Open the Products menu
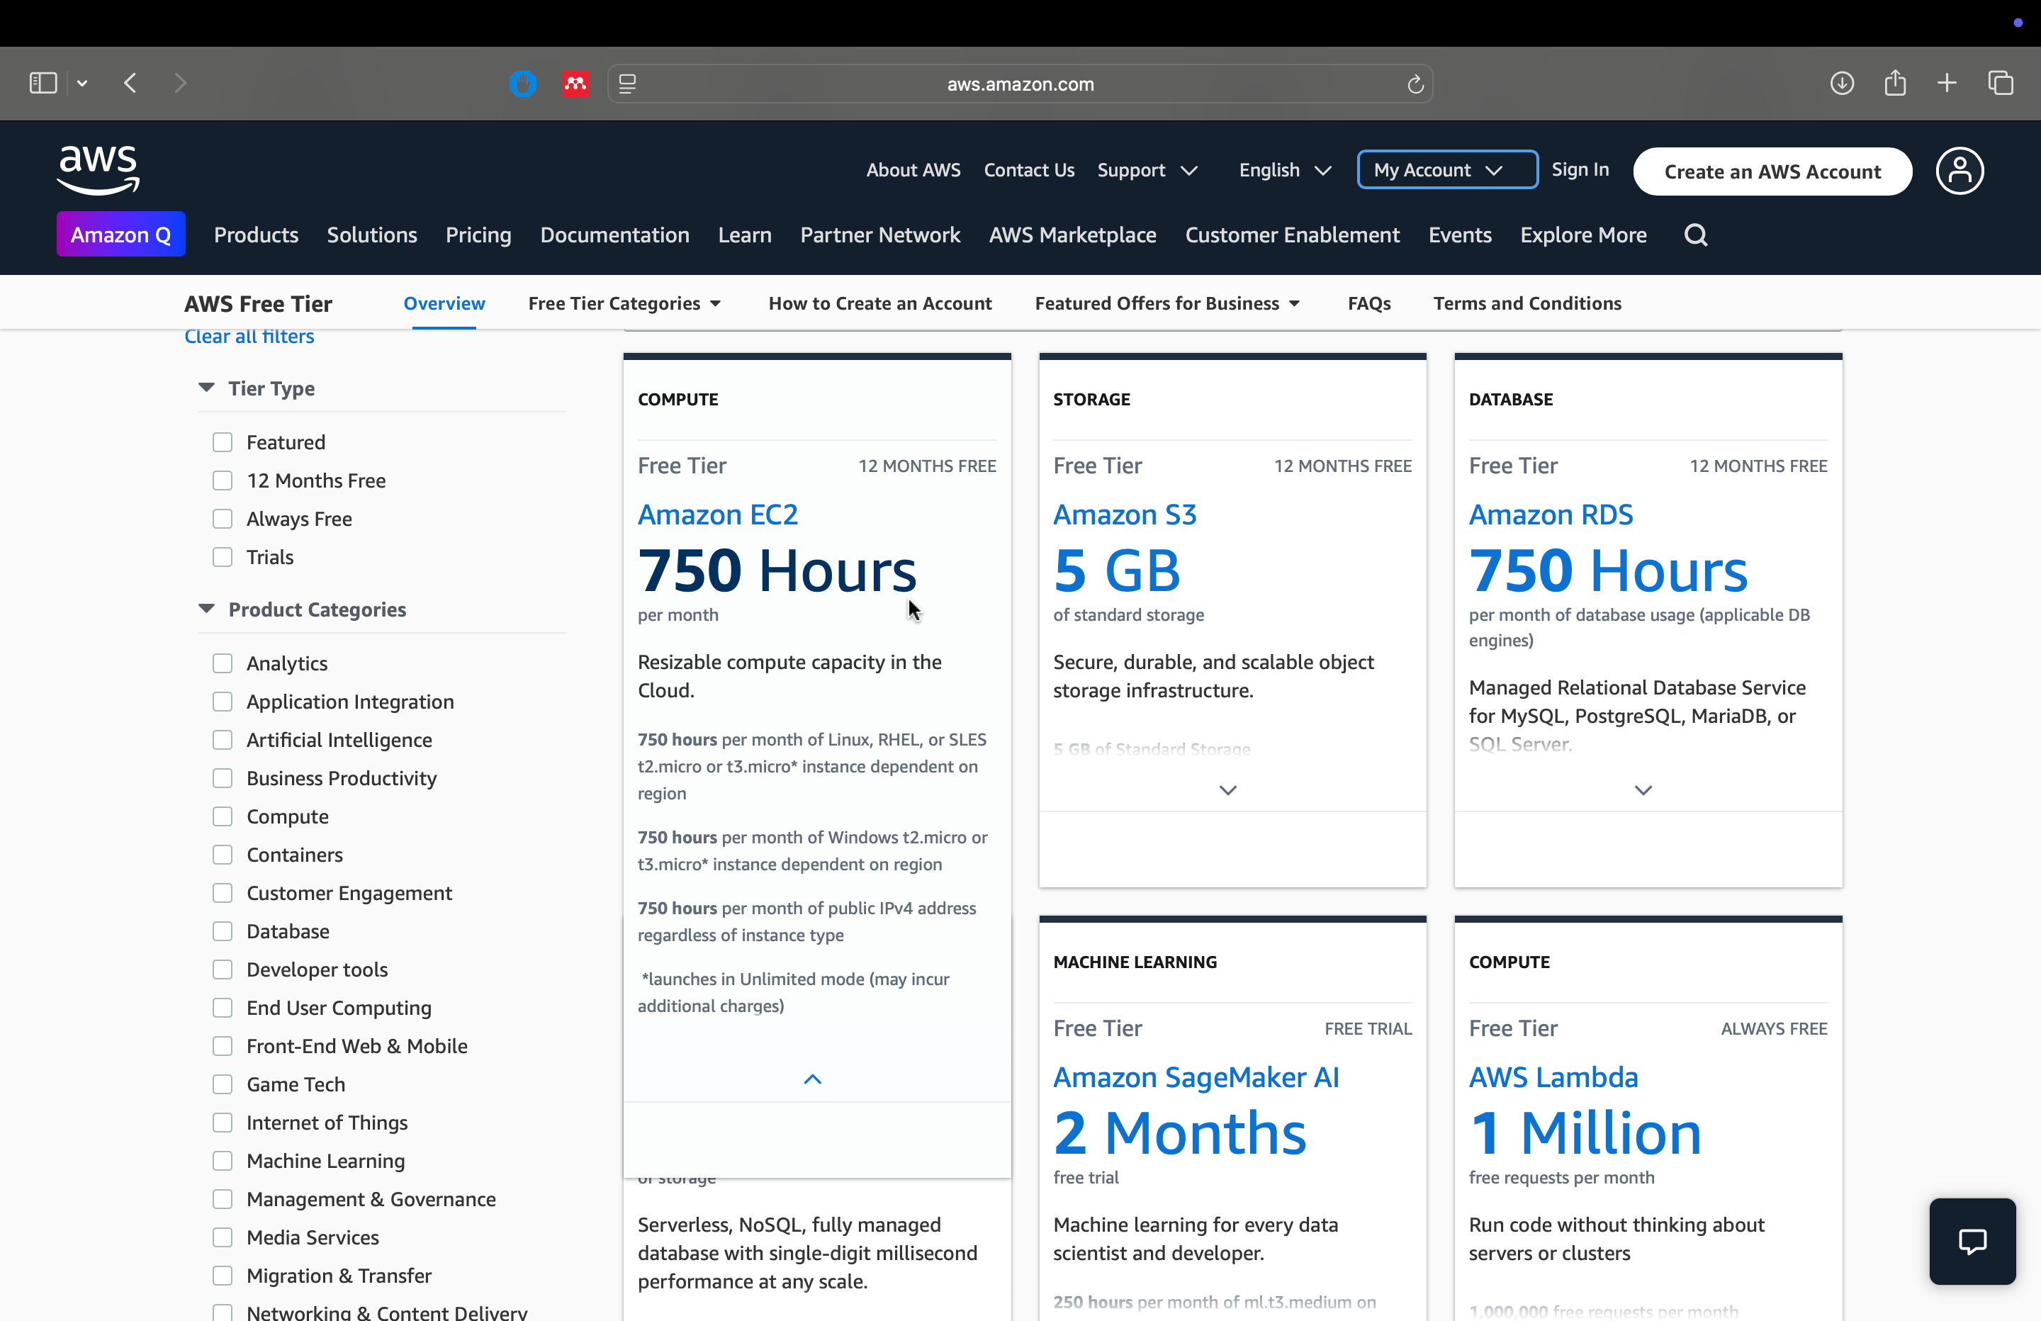 tap(257, 235)
